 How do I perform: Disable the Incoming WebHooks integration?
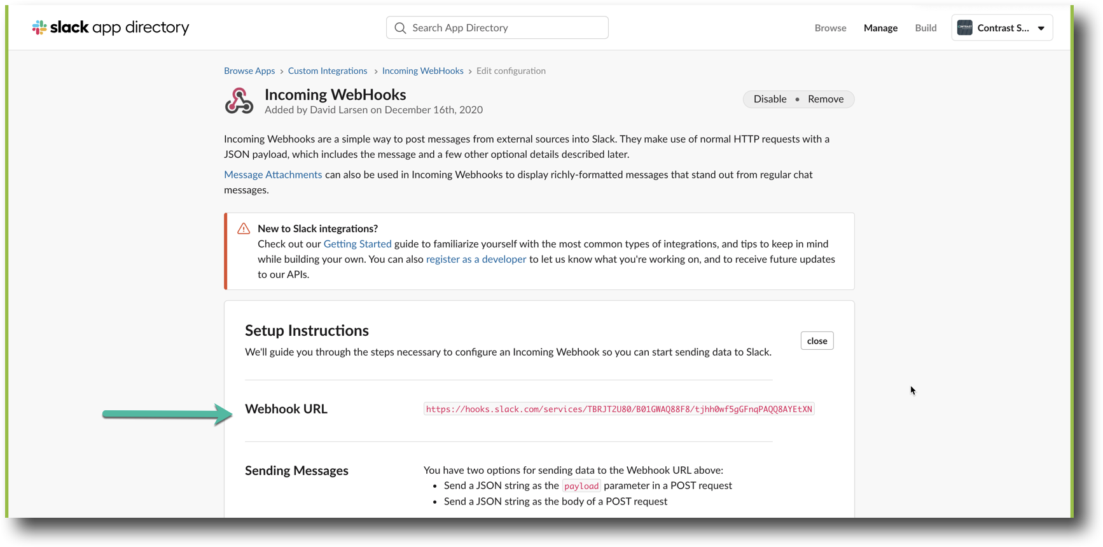(x=770, y=99)
